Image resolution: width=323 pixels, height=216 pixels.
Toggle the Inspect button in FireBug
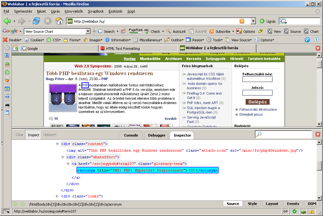tap(33, 135)
